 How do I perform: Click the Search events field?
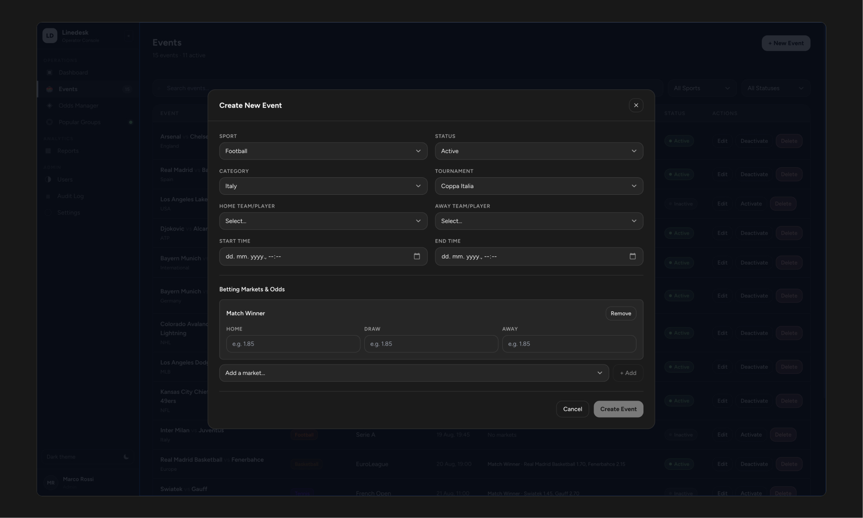[408, 88]
